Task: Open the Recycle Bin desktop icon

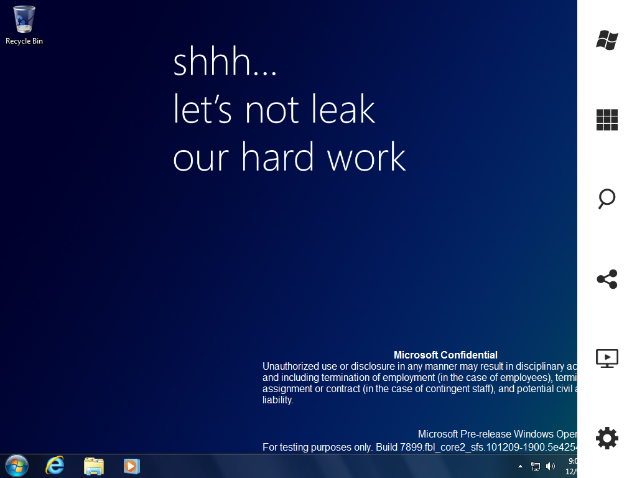Action: 24,24
